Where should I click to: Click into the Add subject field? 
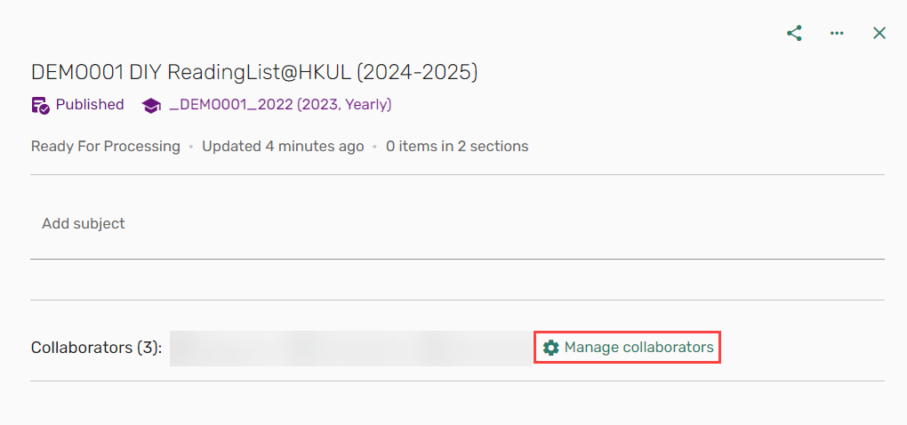[x=267, y=224]
